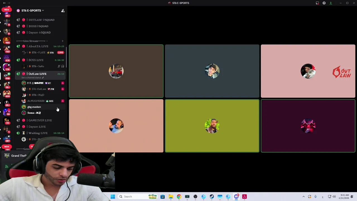
Task: Jump to top NEW unread indicator
Action: tap(7, 10)
